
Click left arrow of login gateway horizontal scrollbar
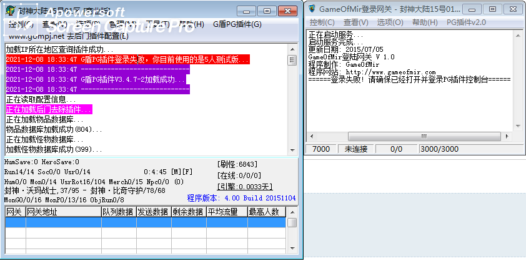click(x=311, y=137)
